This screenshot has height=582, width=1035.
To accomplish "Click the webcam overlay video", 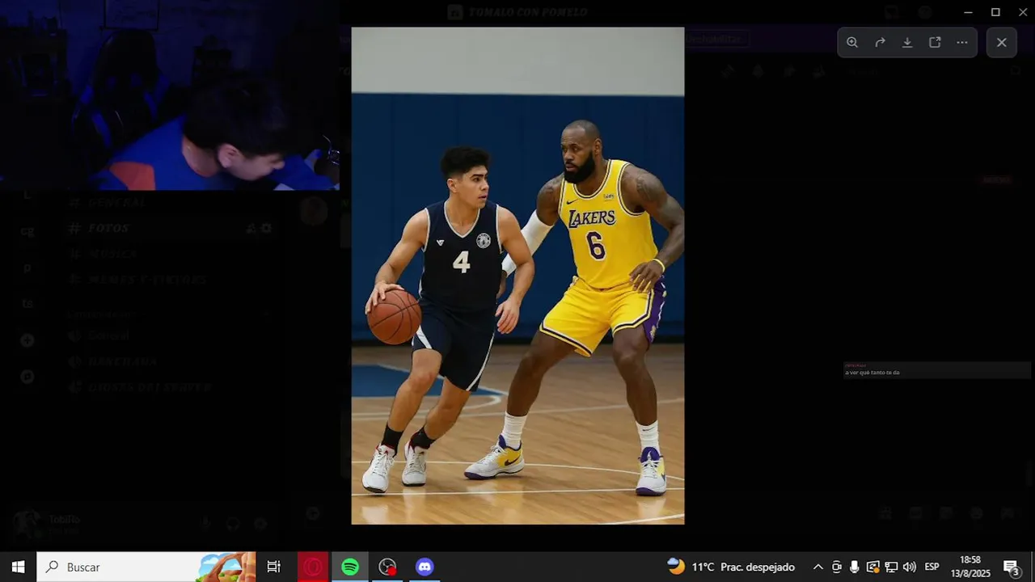I will 170,95.
